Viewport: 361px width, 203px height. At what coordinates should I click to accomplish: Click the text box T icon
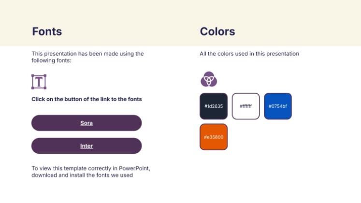tap(39, 82)
